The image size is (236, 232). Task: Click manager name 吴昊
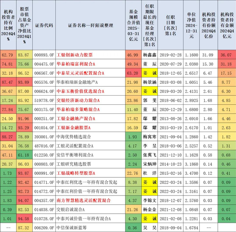[150, 228]
